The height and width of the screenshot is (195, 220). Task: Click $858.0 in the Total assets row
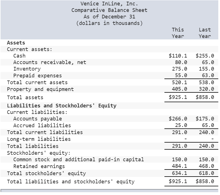[x=205, y=97]
